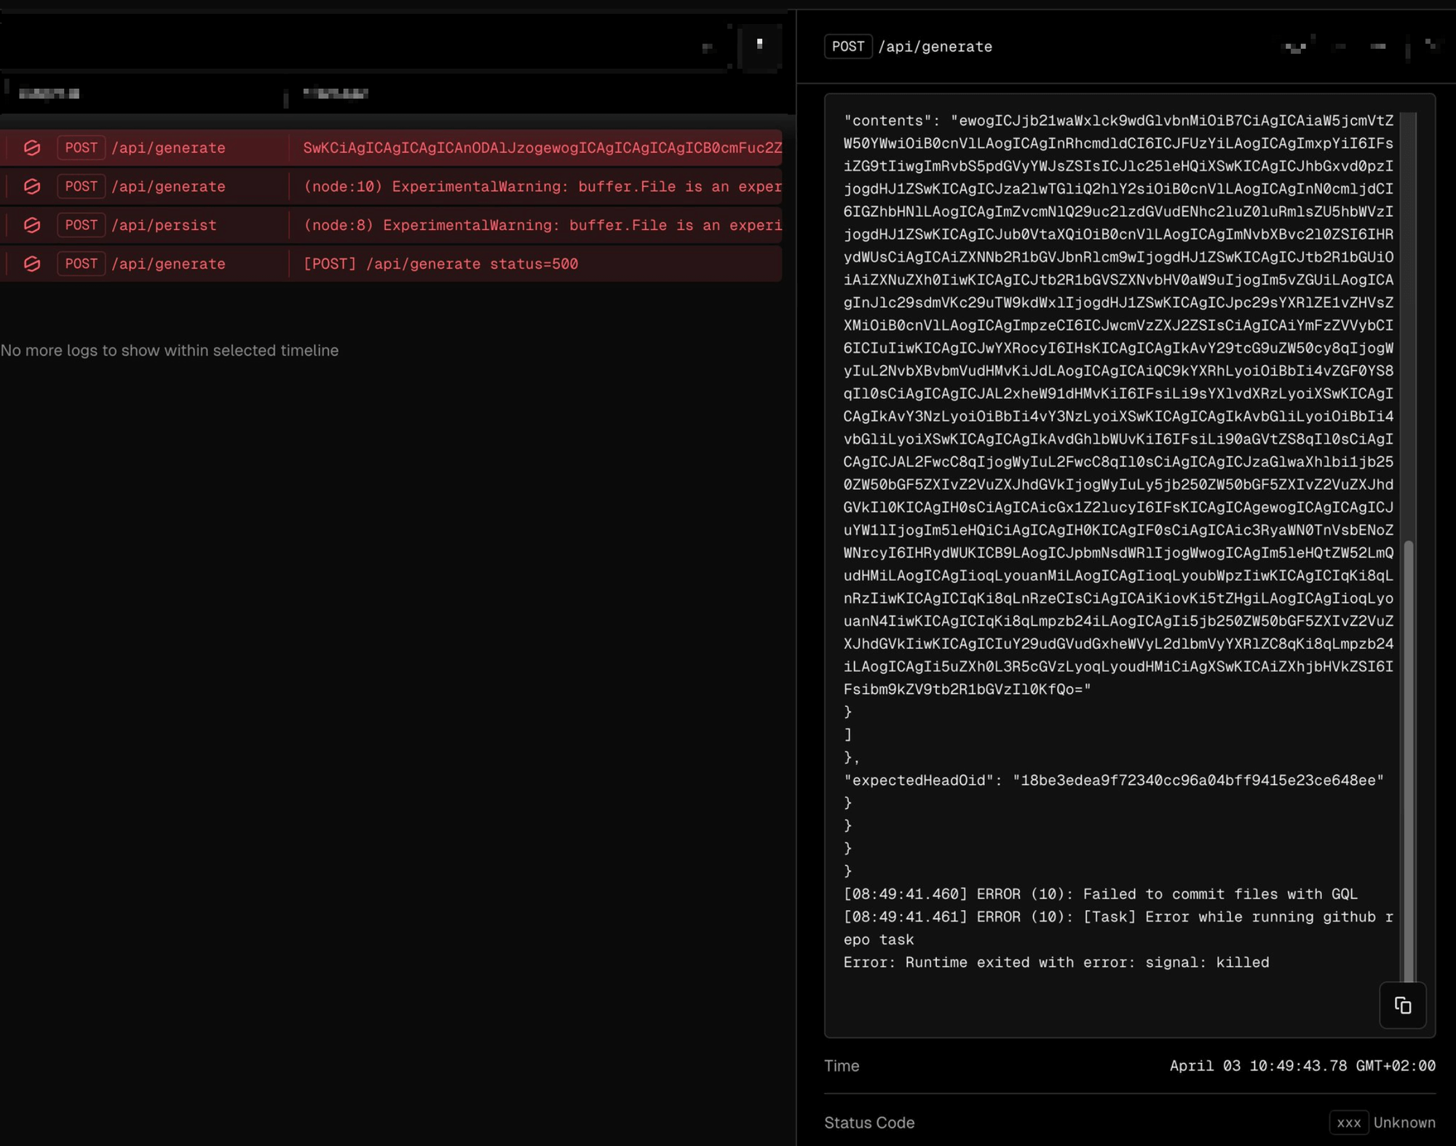The height and width of the screenshot is (1146, 1456).
Task: Click /api/generate title in the detail header
Action: (x=935, y=47)
